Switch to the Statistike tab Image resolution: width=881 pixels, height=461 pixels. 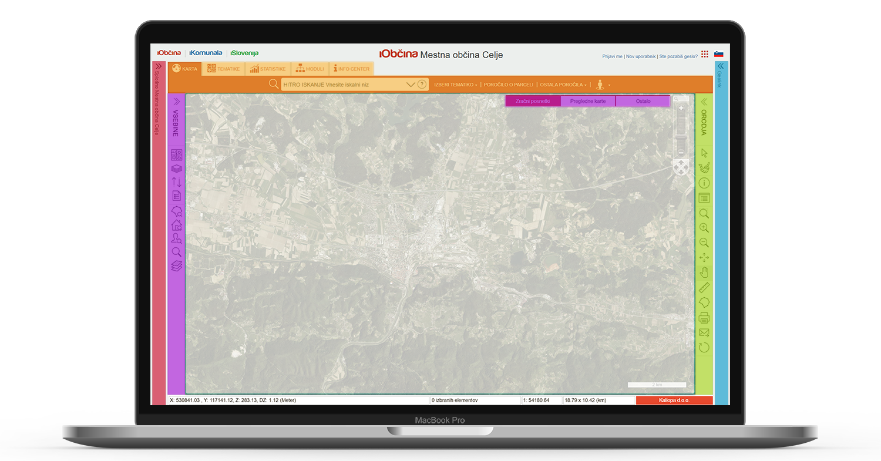tap(268, 69)
